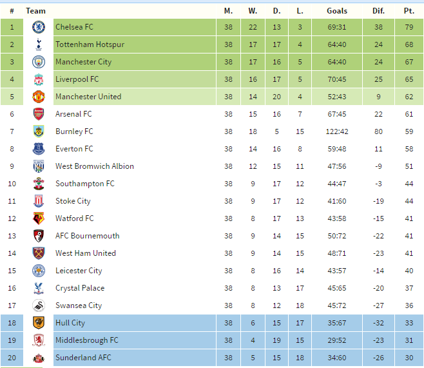The height and width of the screenshot is (368, 424).
Task: Open the Watford FC team link
Action: coord(74,218)
